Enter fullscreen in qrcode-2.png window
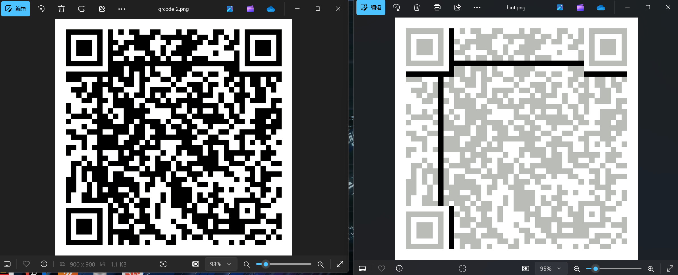Image resolution: width=678 pixels, height=275 pixels. pos(340,264)
